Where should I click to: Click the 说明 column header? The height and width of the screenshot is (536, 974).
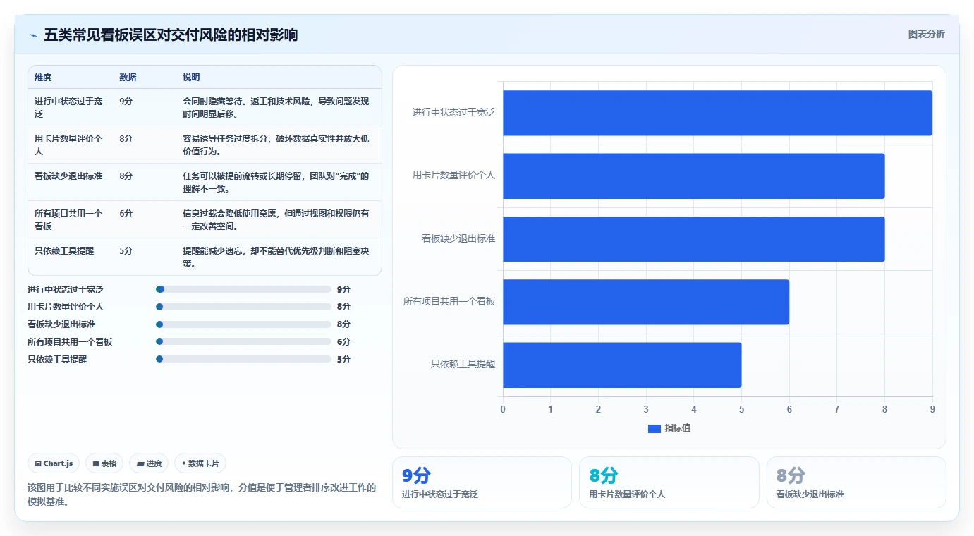click(191, 78)
